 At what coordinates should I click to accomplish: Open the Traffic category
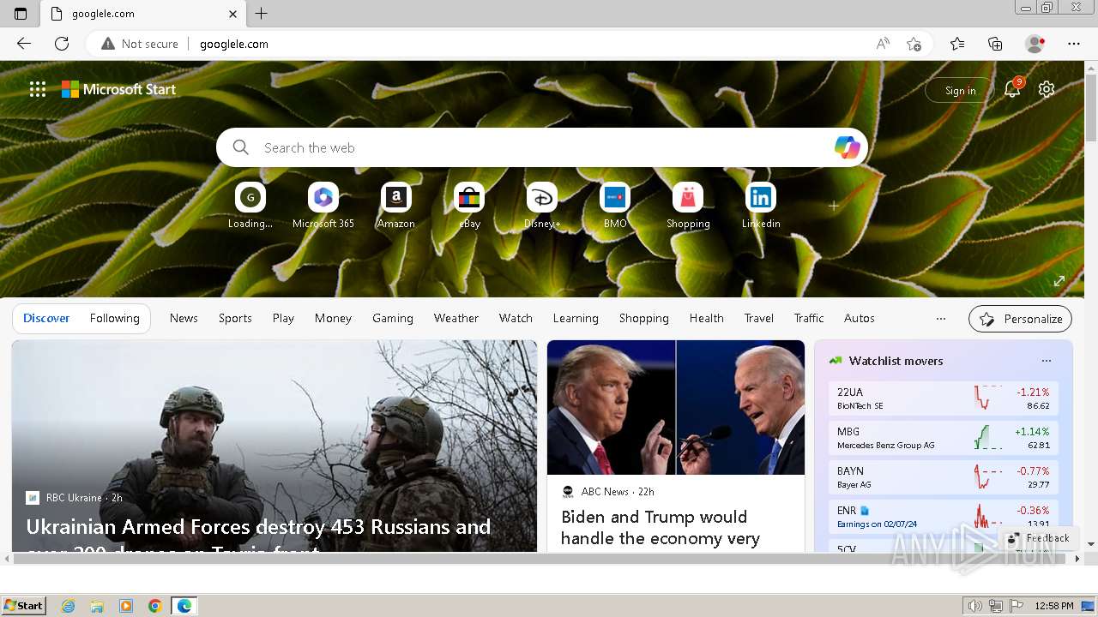[x=809, y=318]
